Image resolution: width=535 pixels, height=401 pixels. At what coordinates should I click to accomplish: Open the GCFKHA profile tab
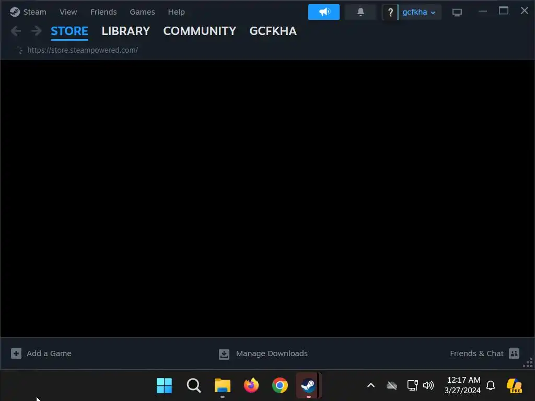[x=273, y=31]
